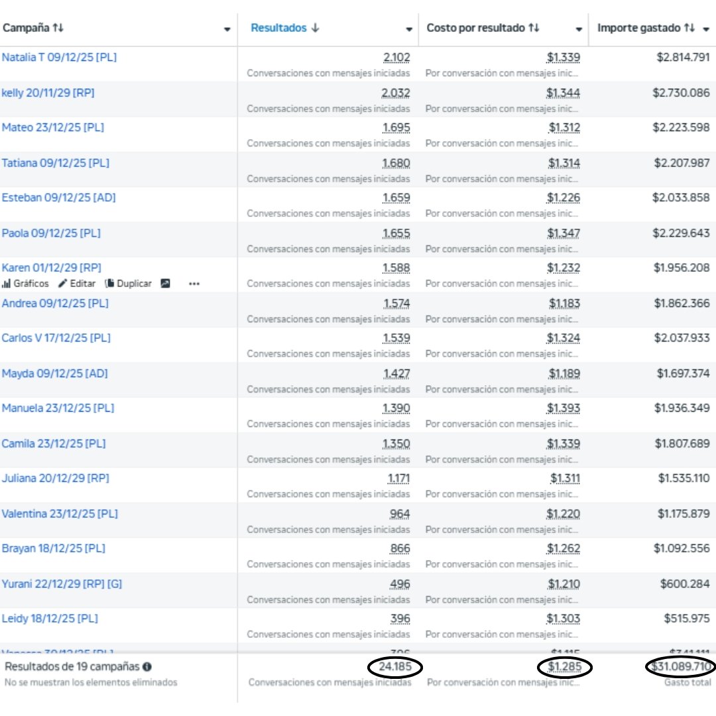Open the Natalia T 09/12/25 [PL] campaign
The image size is (716, 716).
[x=59, y=58]
